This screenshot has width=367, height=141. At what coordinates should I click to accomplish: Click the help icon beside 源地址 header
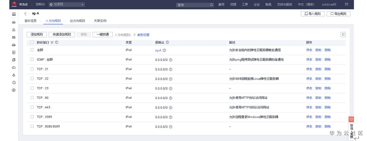click(167, 42)
